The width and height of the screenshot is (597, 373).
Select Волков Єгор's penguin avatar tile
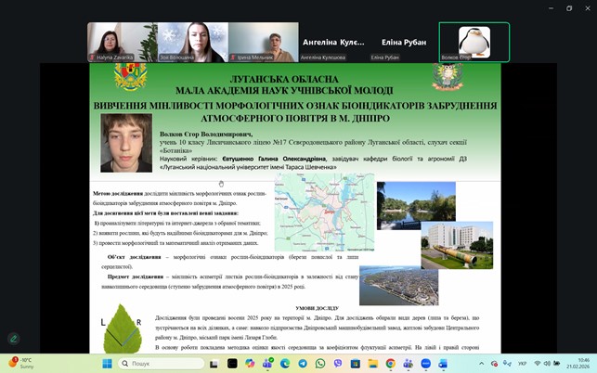474,43
